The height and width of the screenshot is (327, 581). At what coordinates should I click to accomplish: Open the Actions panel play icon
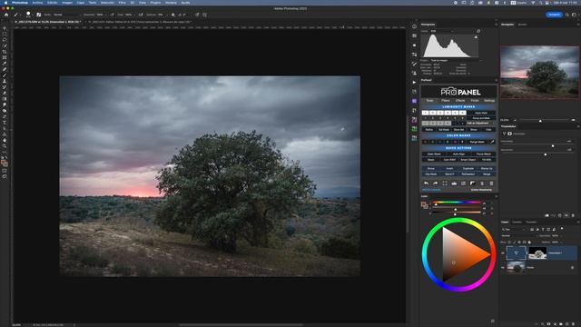point(414,83)
